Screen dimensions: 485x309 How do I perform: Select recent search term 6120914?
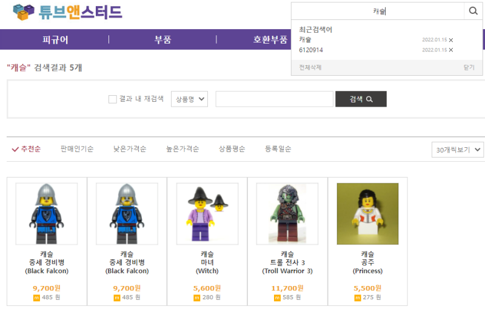(x=311, y=50)
